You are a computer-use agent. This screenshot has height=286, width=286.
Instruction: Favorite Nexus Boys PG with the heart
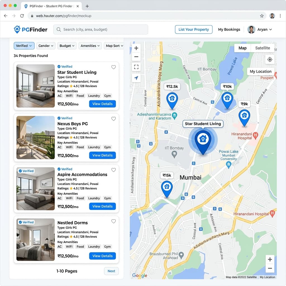(x=113, y=119)
